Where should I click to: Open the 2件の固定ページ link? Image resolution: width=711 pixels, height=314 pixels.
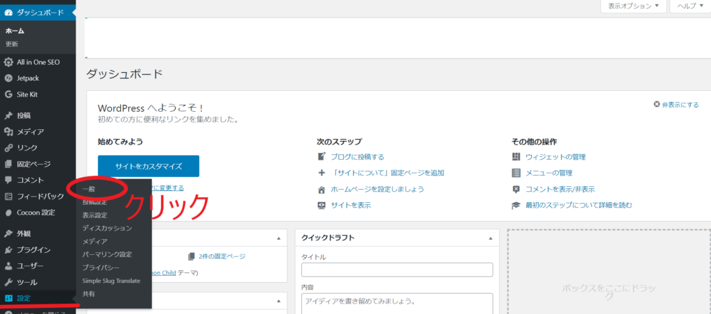[x=221, y=256]
